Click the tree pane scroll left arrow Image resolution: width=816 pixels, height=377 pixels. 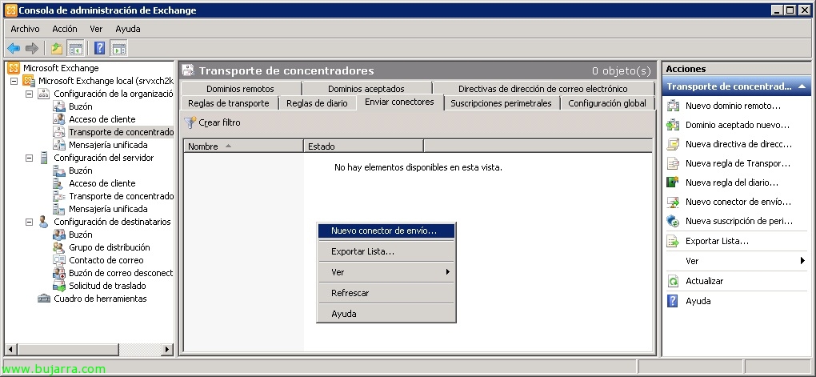pyautogui.click(x=11, y=350)
